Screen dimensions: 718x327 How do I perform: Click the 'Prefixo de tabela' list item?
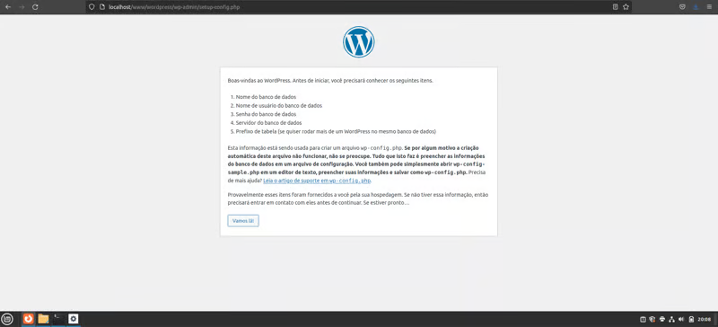click(x=336, y=132)
